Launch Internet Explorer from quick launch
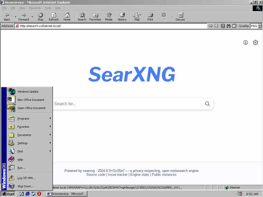 point(27,194)
